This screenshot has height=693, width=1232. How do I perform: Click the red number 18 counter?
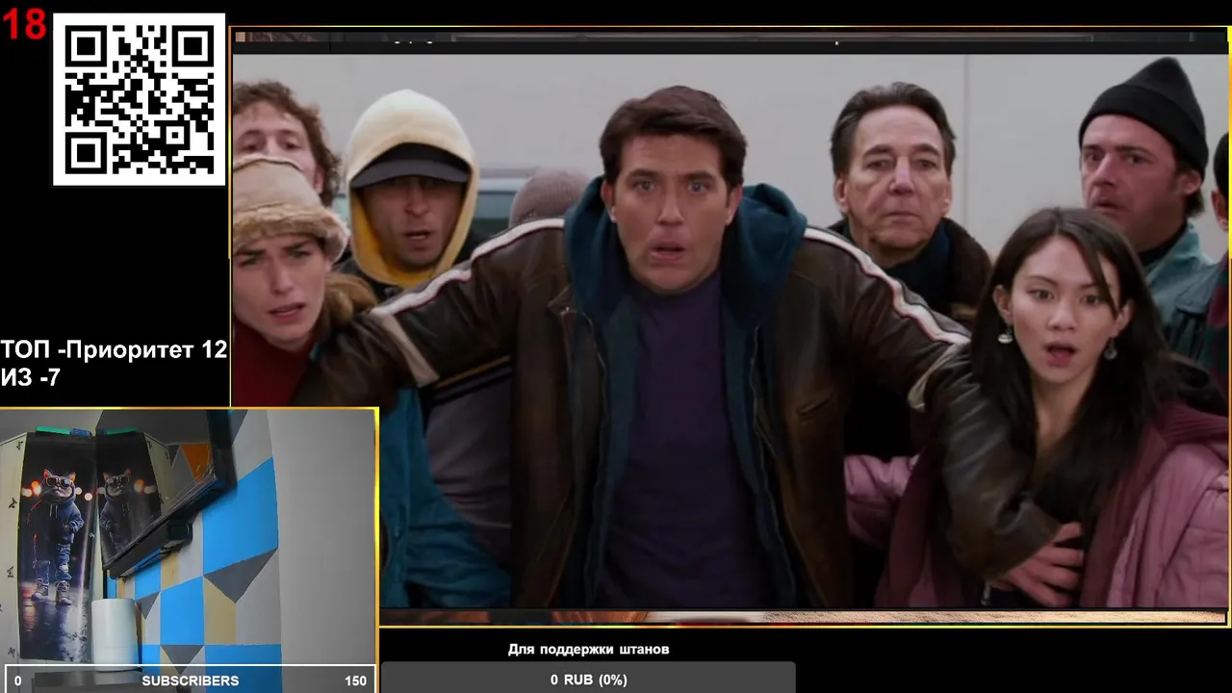[24, 25]
